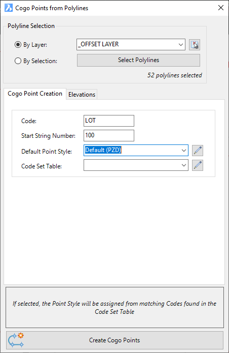Viewport: 229px width, 353px height.
Task: Expand the Code Set Table dropdown
Action: click(184, 165)
